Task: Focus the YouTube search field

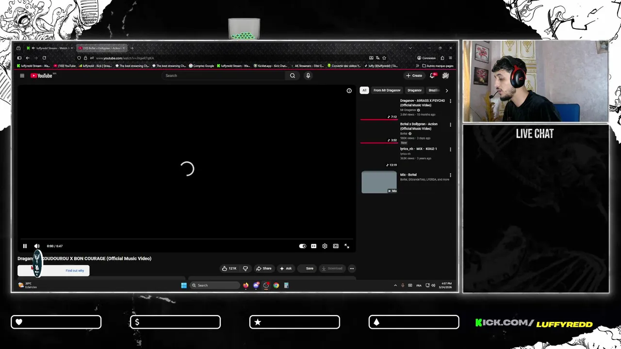Action: coord(224,76)
